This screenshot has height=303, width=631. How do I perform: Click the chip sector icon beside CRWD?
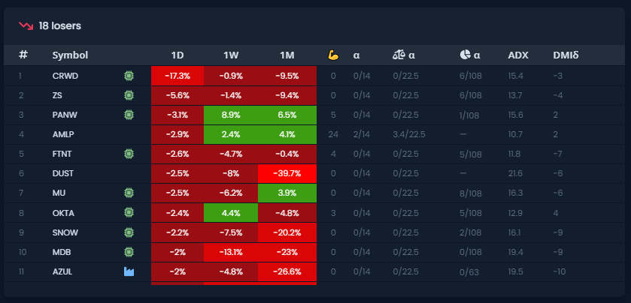tap(129, 76)
